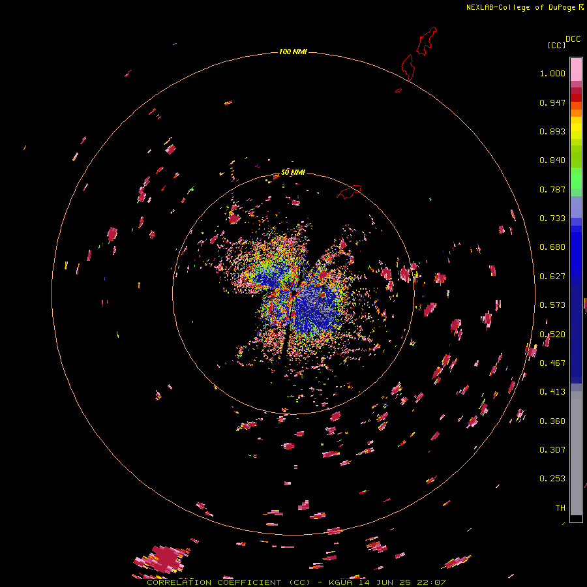Click the 0.360 scale value
Screen dimensions: 587x587
[x=552, y=421]
